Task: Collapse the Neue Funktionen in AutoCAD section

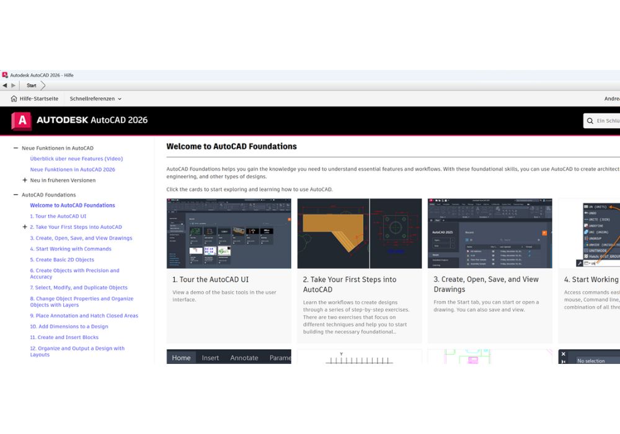Action: point(16,148)
